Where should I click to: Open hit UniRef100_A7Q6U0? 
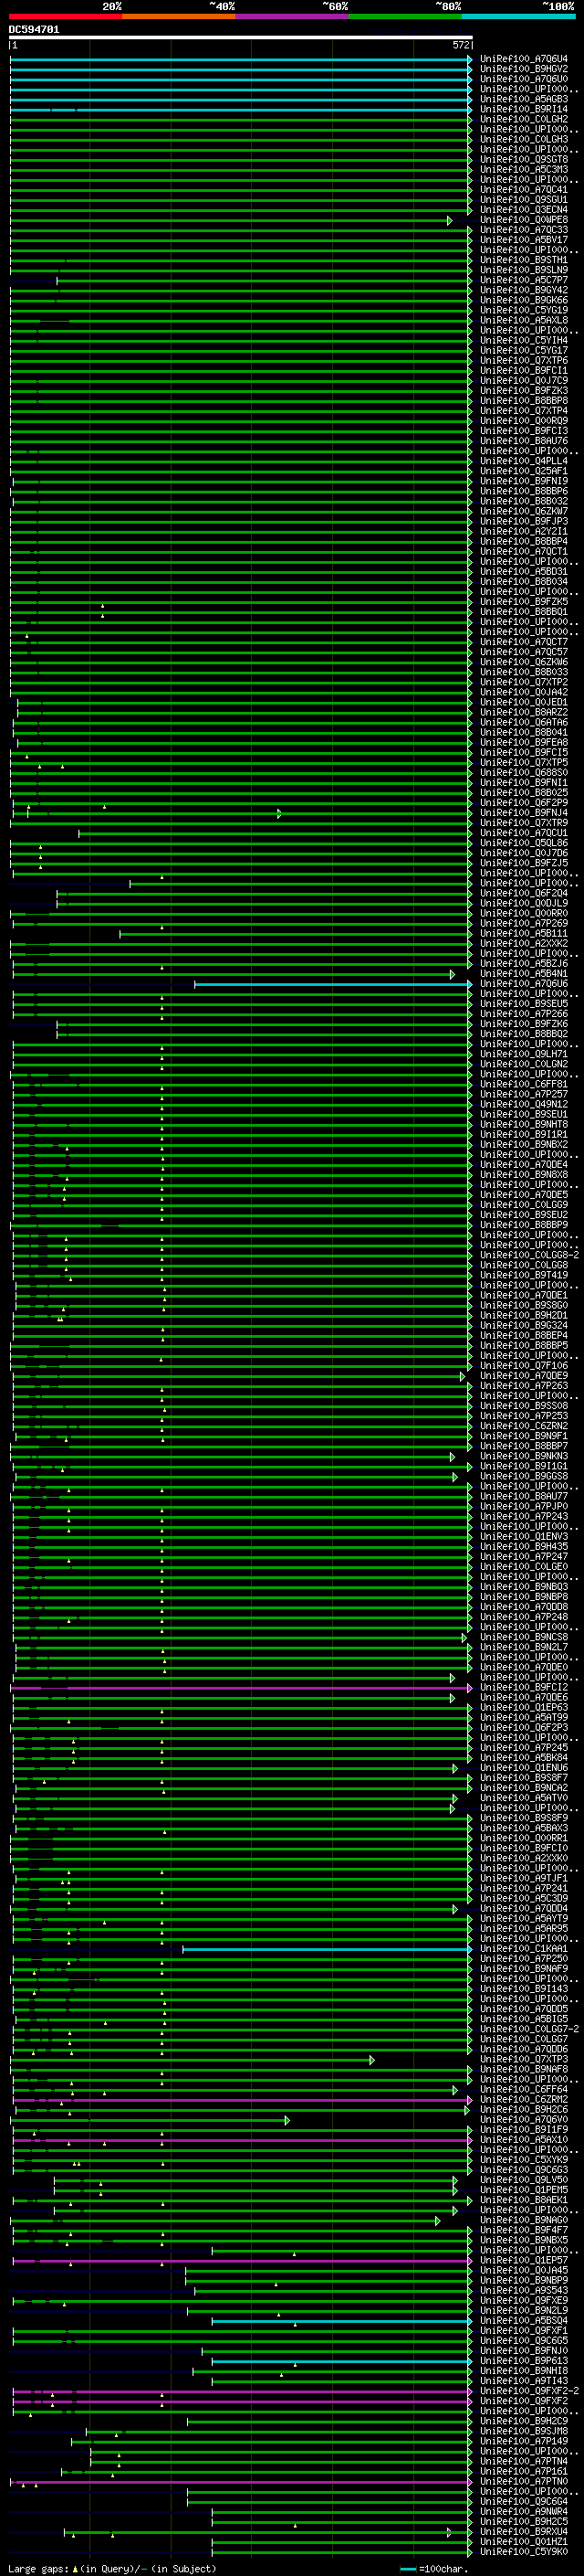coord(524,79)
